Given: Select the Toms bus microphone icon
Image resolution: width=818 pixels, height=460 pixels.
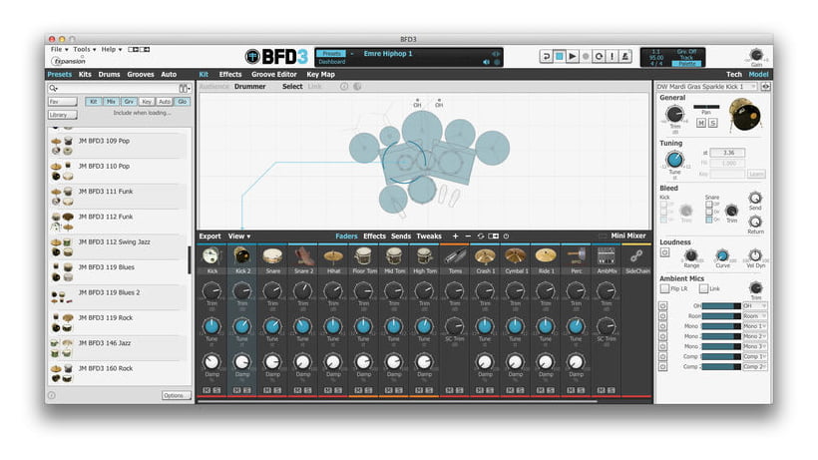Looking at the screenshot, I should (454, 256).
